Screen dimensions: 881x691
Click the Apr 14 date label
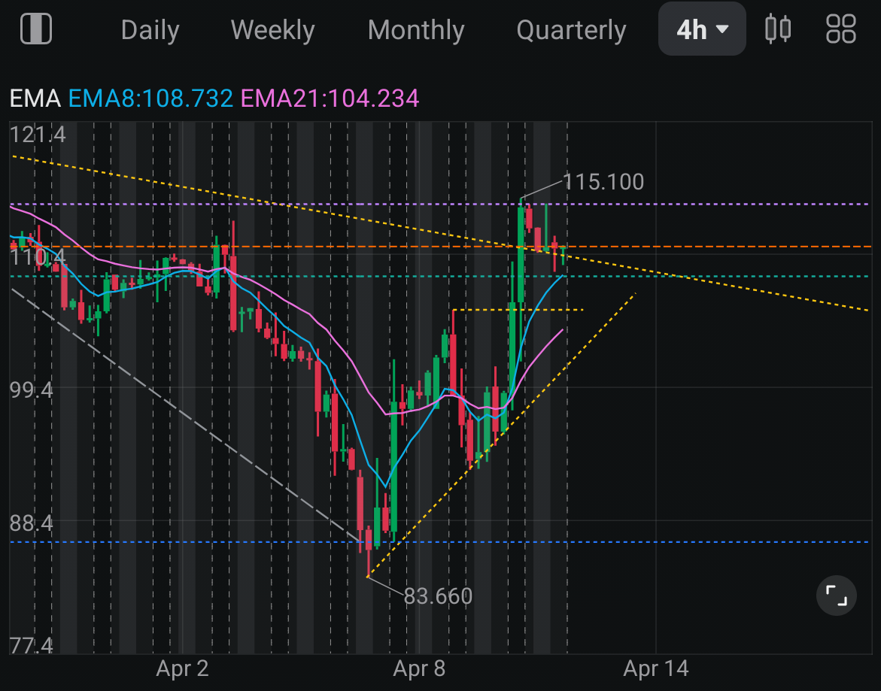pos(656,668)
